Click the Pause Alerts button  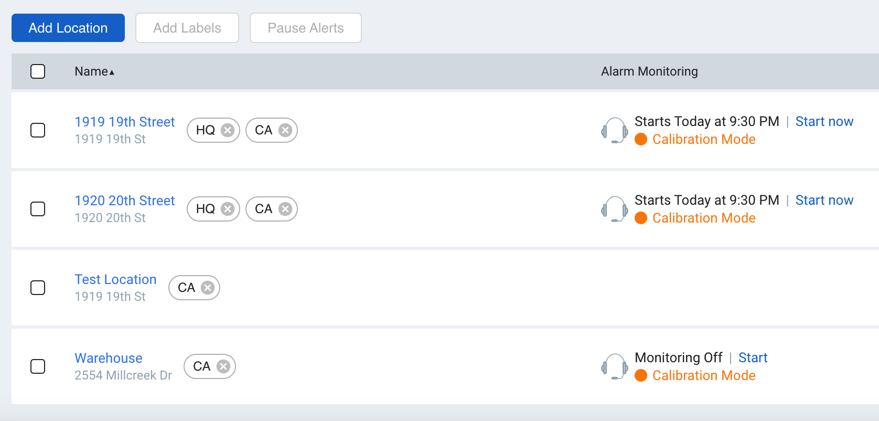[306, 28]
